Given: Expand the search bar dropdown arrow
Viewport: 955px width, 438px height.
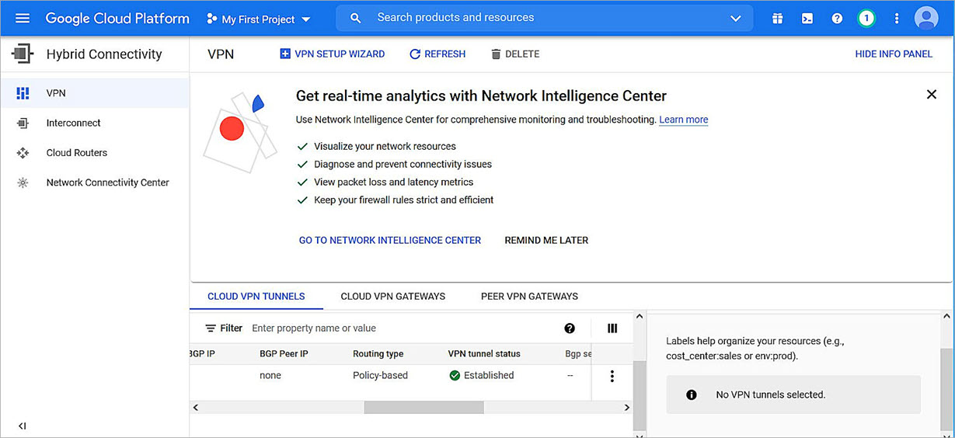Looking at the screenshot, I should click(x=735, y=19).
